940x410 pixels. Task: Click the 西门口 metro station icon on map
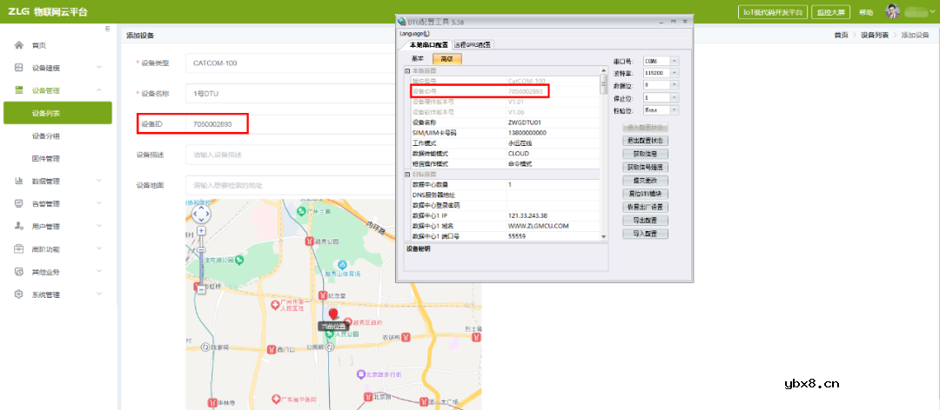coord(271,349)
